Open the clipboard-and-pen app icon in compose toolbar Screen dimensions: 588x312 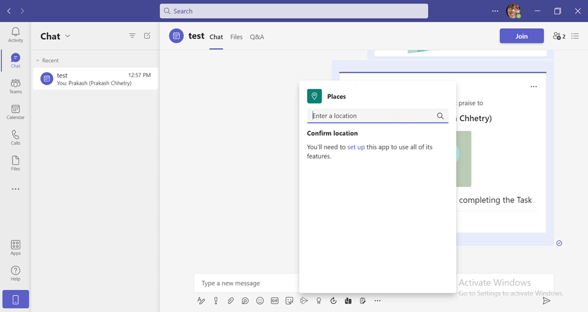pos(362,301)
